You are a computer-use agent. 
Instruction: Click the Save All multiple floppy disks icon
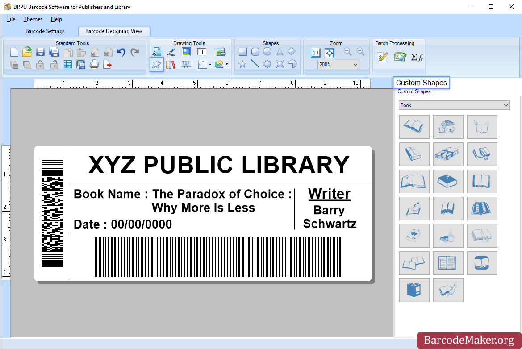[x=54, y=52]
